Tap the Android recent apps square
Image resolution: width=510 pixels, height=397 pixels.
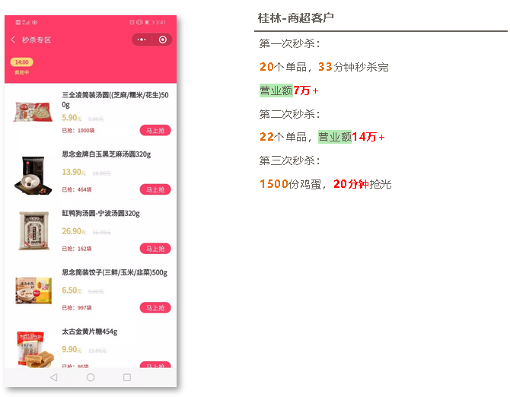[x=127, y=377]
